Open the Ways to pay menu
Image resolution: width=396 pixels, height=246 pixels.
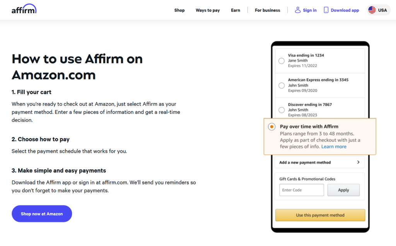[x=208, y=10]
